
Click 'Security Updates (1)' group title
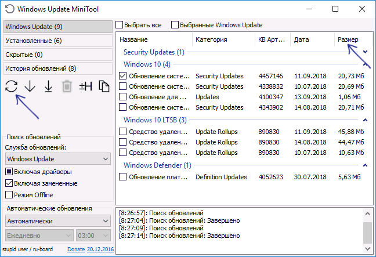(x=154, y=52)
